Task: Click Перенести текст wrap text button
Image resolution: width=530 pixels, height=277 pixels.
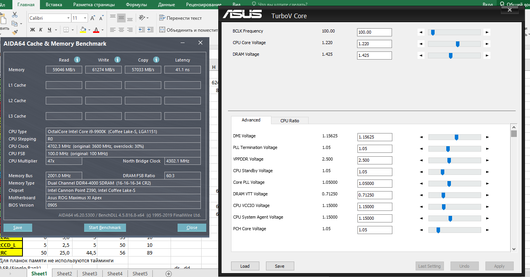Action: click(x=181, y=18)
